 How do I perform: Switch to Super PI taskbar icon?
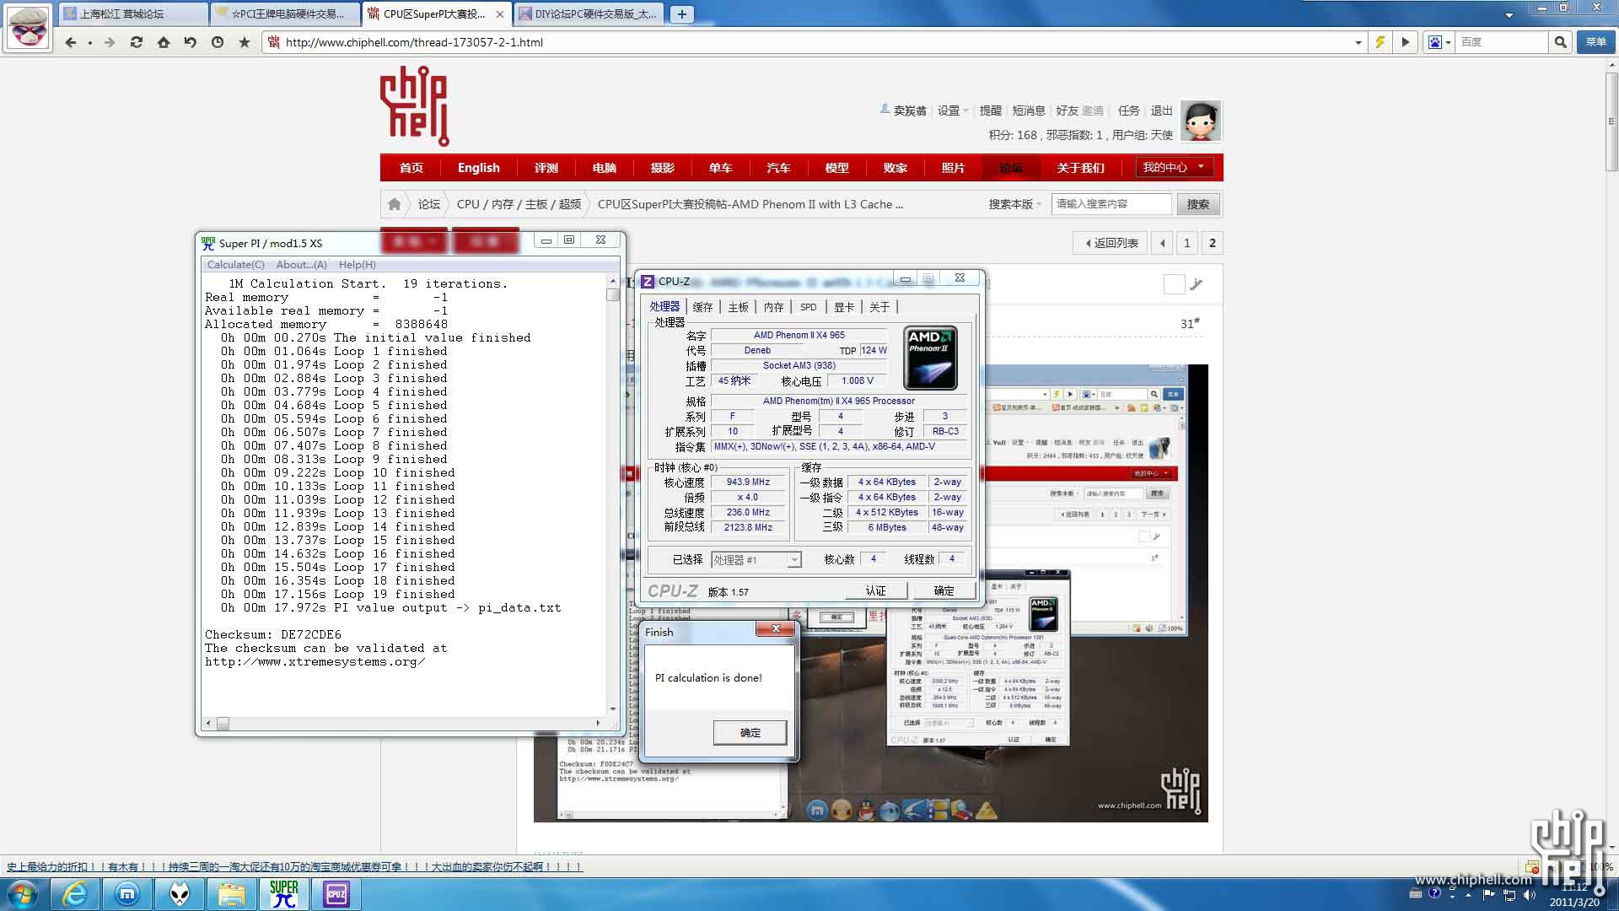click(x=284, y=894)
